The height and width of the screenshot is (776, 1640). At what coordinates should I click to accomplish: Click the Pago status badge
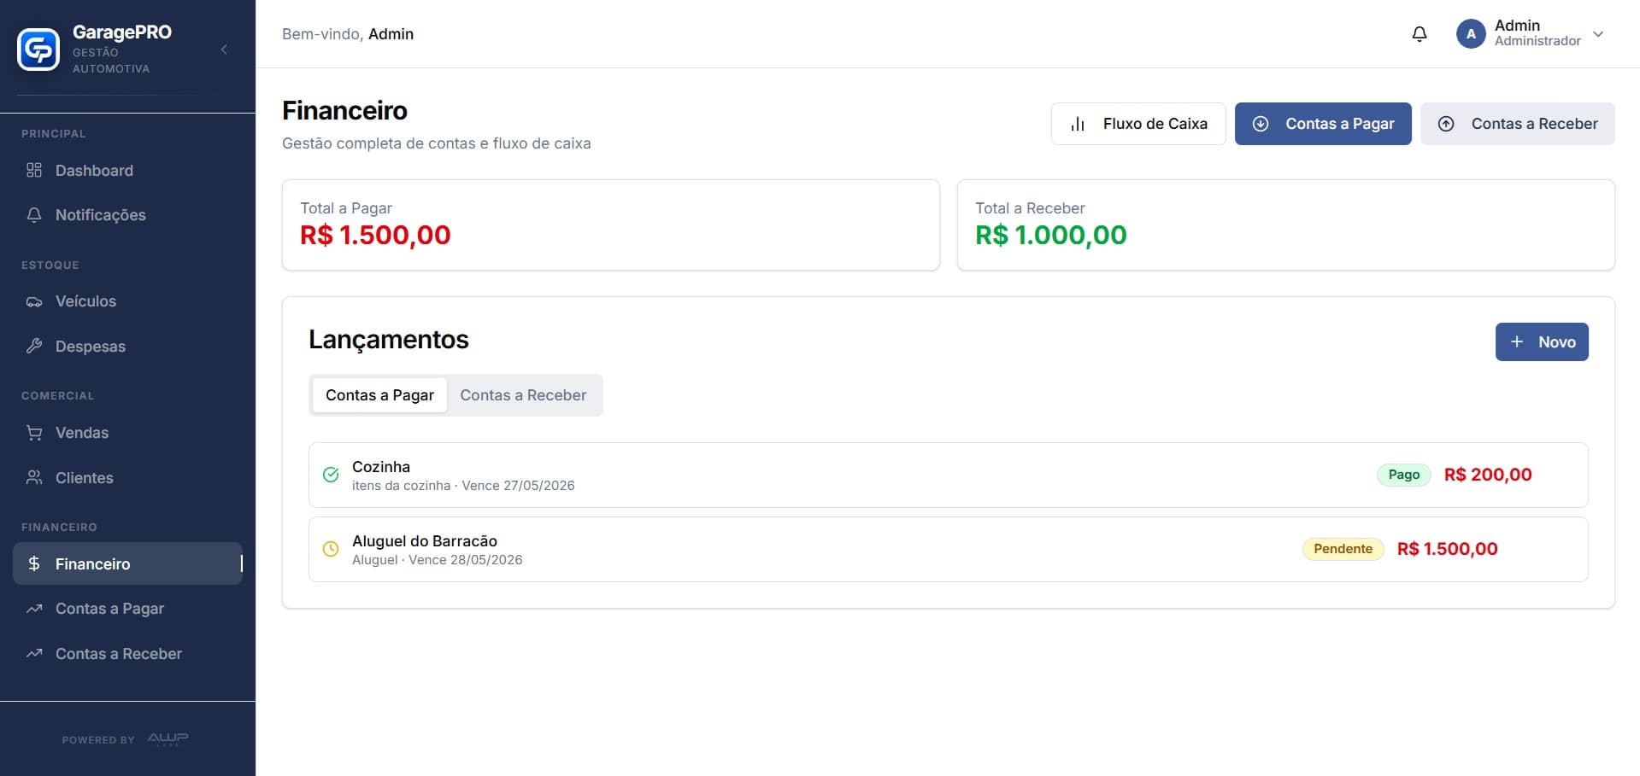[x=1404, y=475]
